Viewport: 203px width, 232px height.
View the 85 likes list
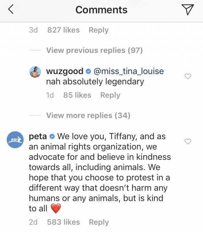77,95
